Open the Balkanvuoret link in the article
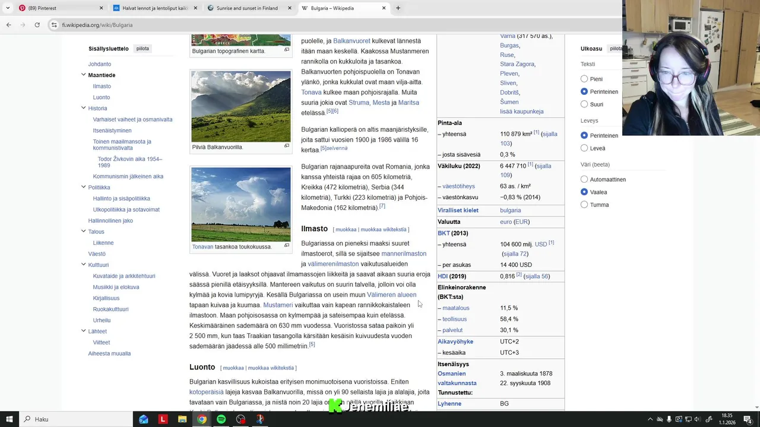The image size is (760, 427). point(351,41)
